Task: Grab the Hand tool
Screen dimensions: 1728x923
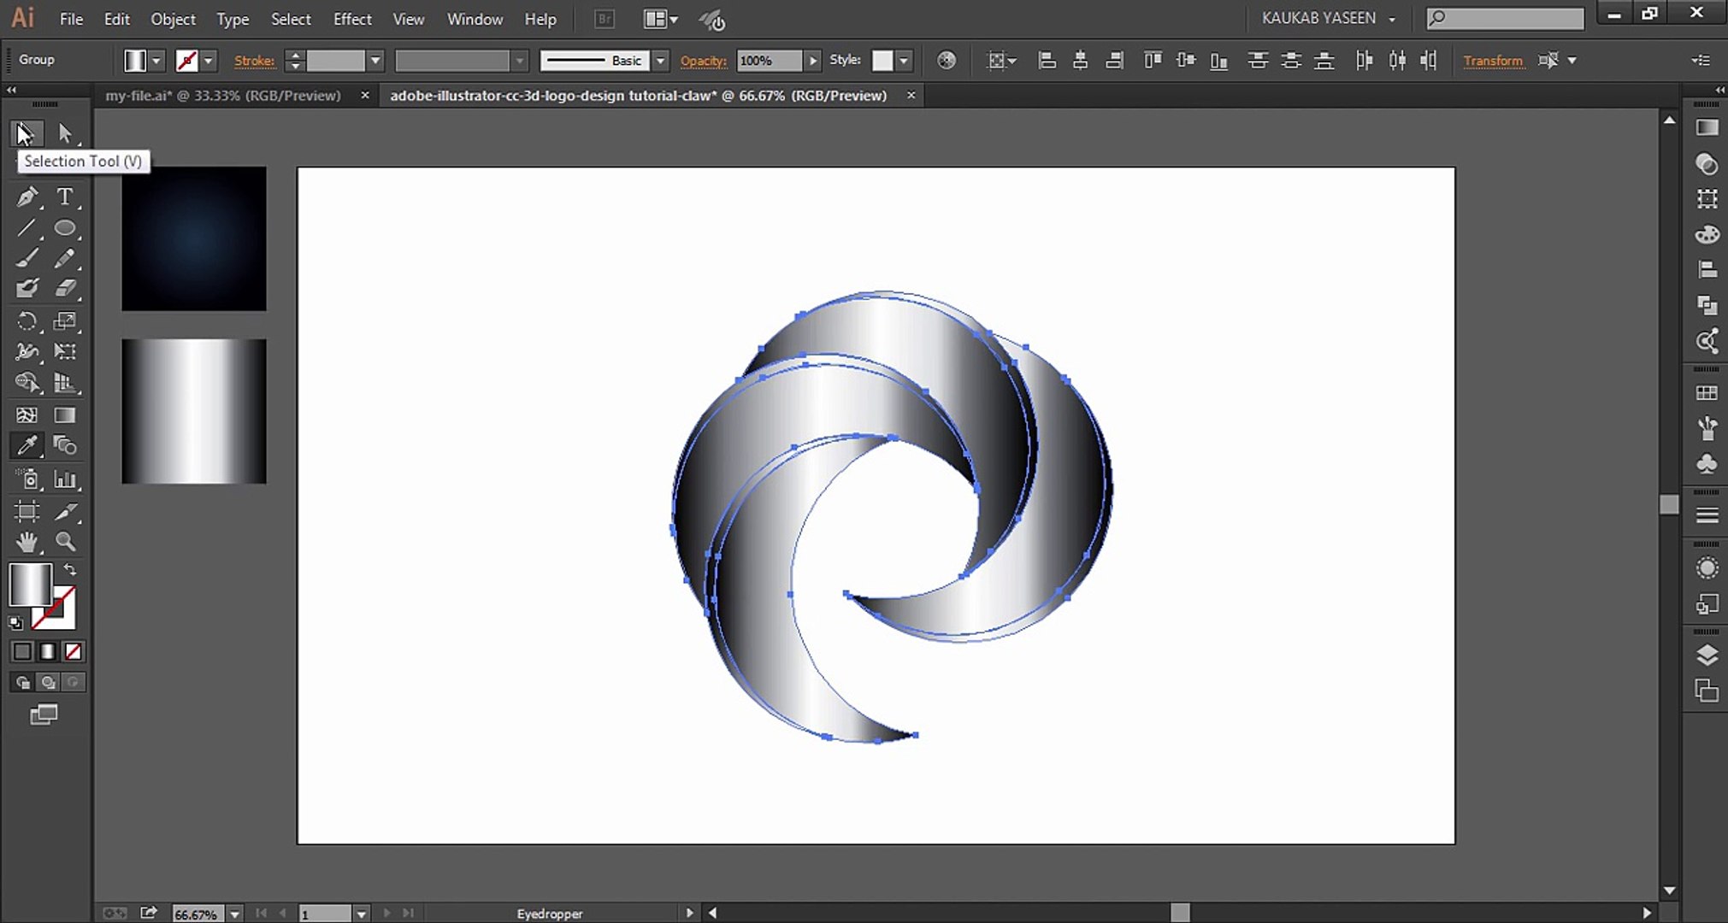Action: pos(27,542)
